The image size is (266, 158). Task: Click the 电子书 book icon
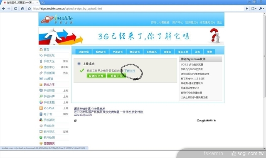pos(41,114)
